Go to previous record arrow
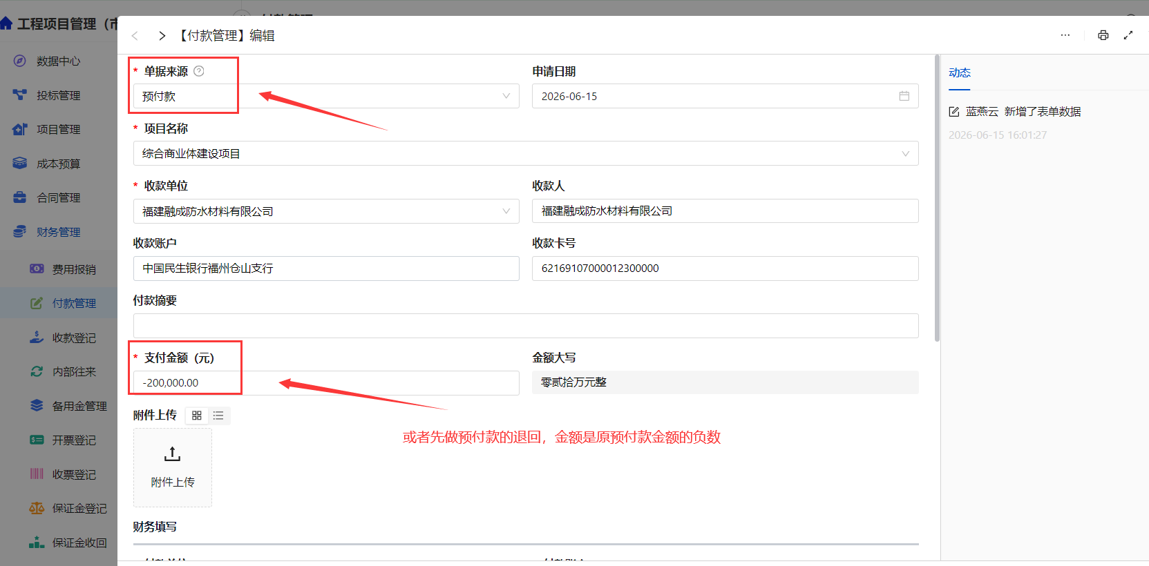The width and height of the screenshot is (1149, 566). 135,36
